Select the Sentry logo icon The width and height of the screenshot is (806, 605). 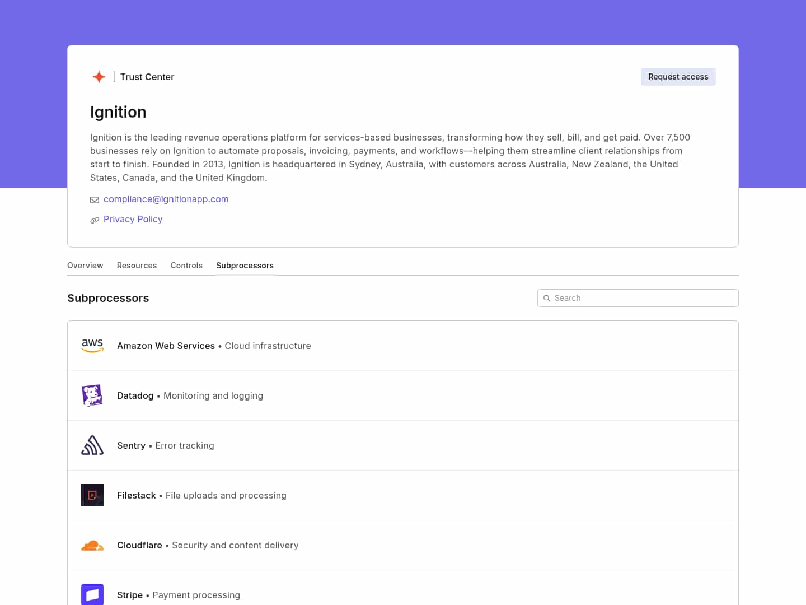(x=92, y=445)
